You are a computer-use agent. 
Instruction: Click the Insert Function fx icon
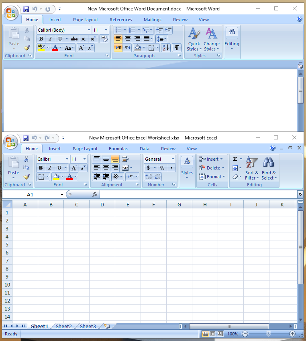[95, 194]
